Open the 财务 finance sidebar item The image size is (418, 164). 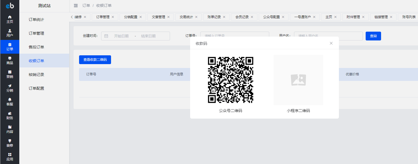click(10, 116)
